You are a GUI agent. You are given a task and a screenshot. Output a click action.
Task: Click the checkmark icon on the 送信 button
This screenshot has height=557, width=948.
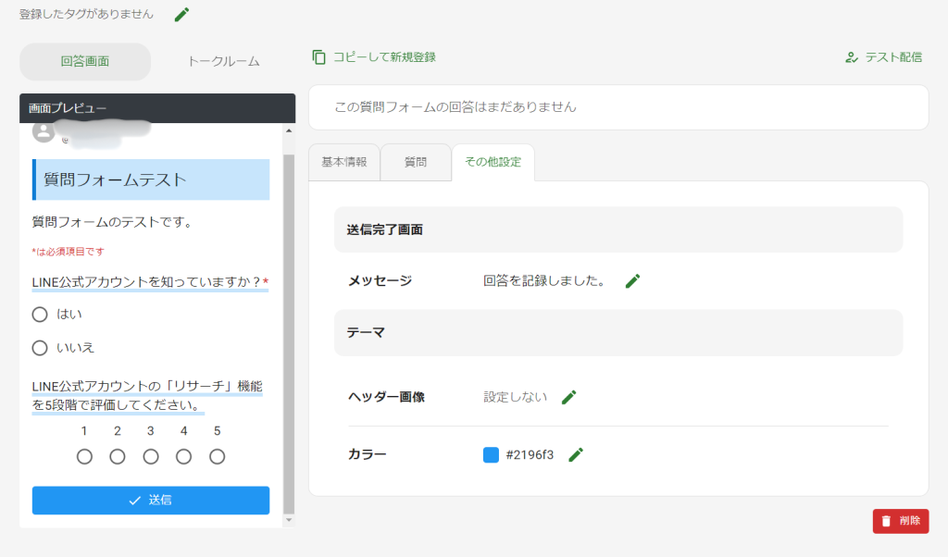point(135,500)
